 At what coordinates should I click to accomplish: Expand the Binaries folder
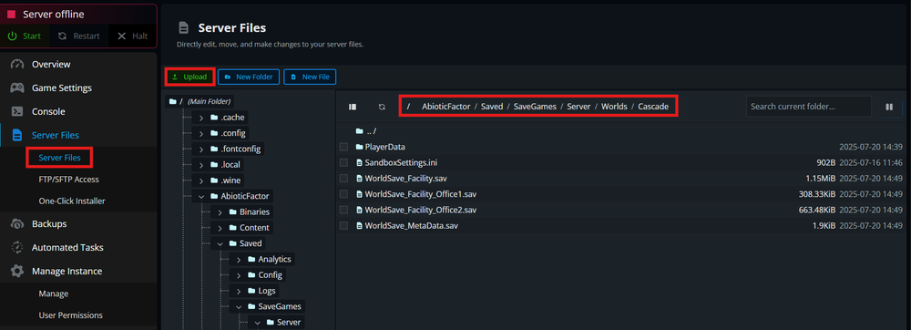220,212
